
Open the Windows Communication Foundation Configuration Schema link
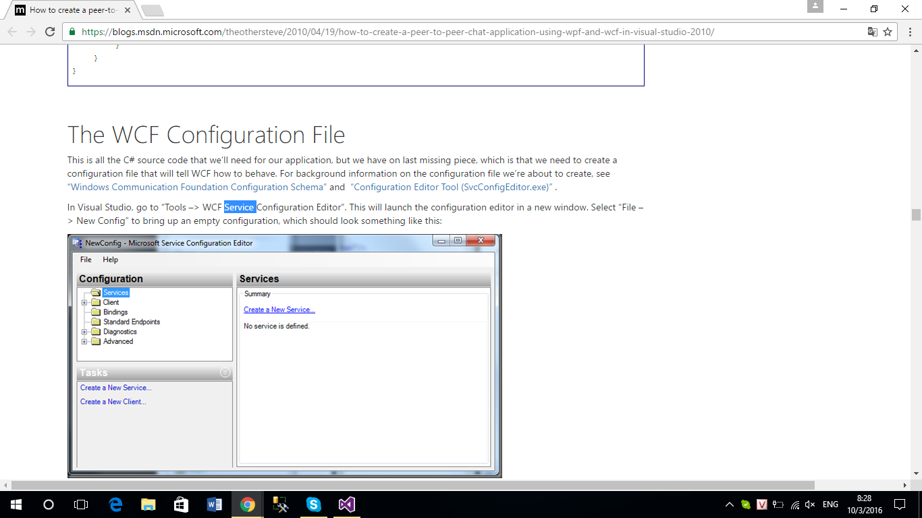click(197, 187)
